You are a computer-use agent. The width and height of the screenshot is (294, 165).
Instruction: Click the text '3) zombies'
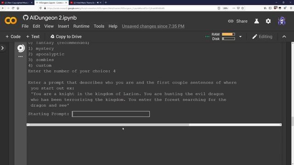(41, 60)
